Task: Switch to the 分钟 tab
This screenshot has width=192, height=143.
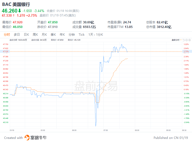Action: coord(71,35)
